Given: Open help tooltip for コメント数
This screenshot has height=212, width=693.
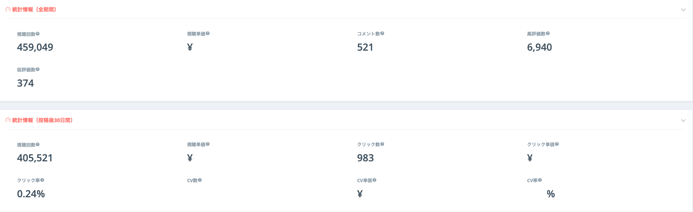Looking at the screenshot, I should pos(382,33).
